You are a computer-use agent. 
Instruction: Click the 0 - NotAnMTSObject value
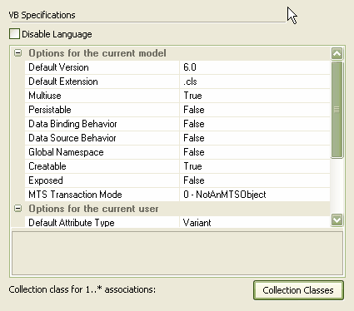[255, 195]
